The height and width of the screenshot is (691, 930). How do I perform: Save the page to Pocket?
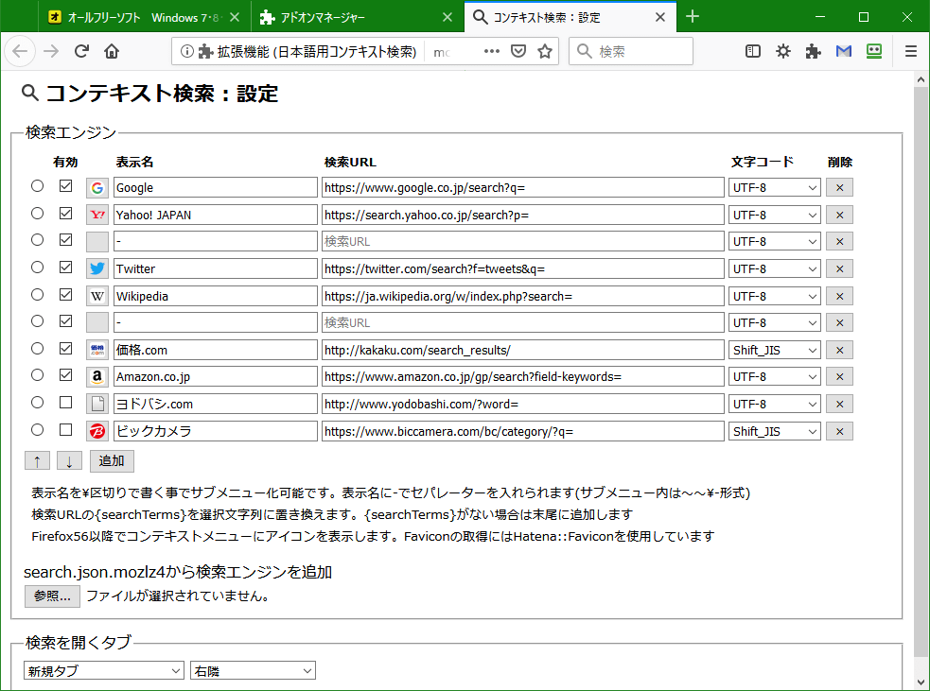pos(518,52)
